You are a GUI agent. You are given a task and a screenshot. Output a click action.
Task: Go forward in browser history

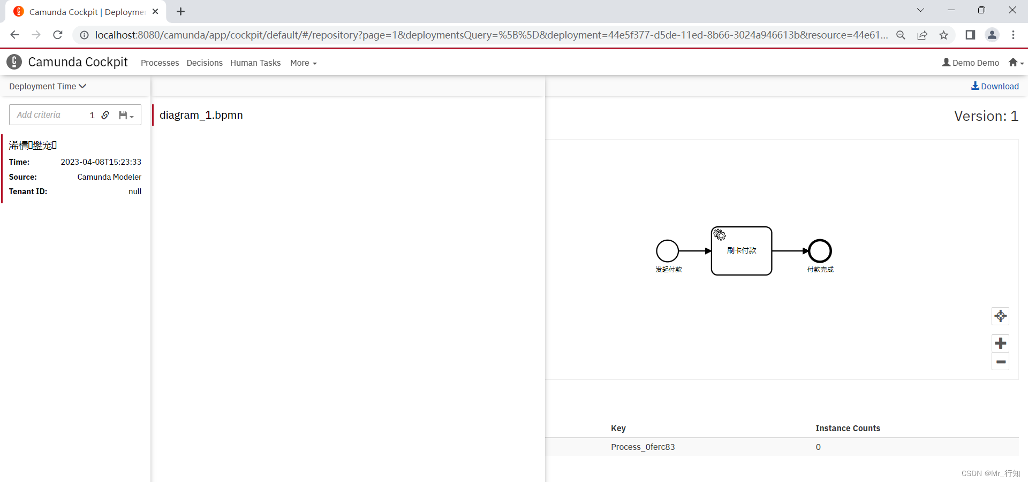coord(36,35)
